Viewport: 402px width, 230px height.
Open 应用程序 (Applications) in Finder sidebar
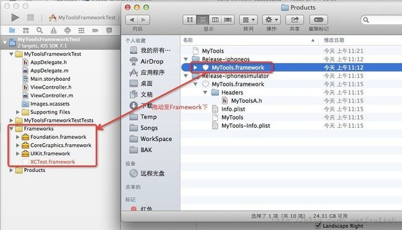coord(147,73)
